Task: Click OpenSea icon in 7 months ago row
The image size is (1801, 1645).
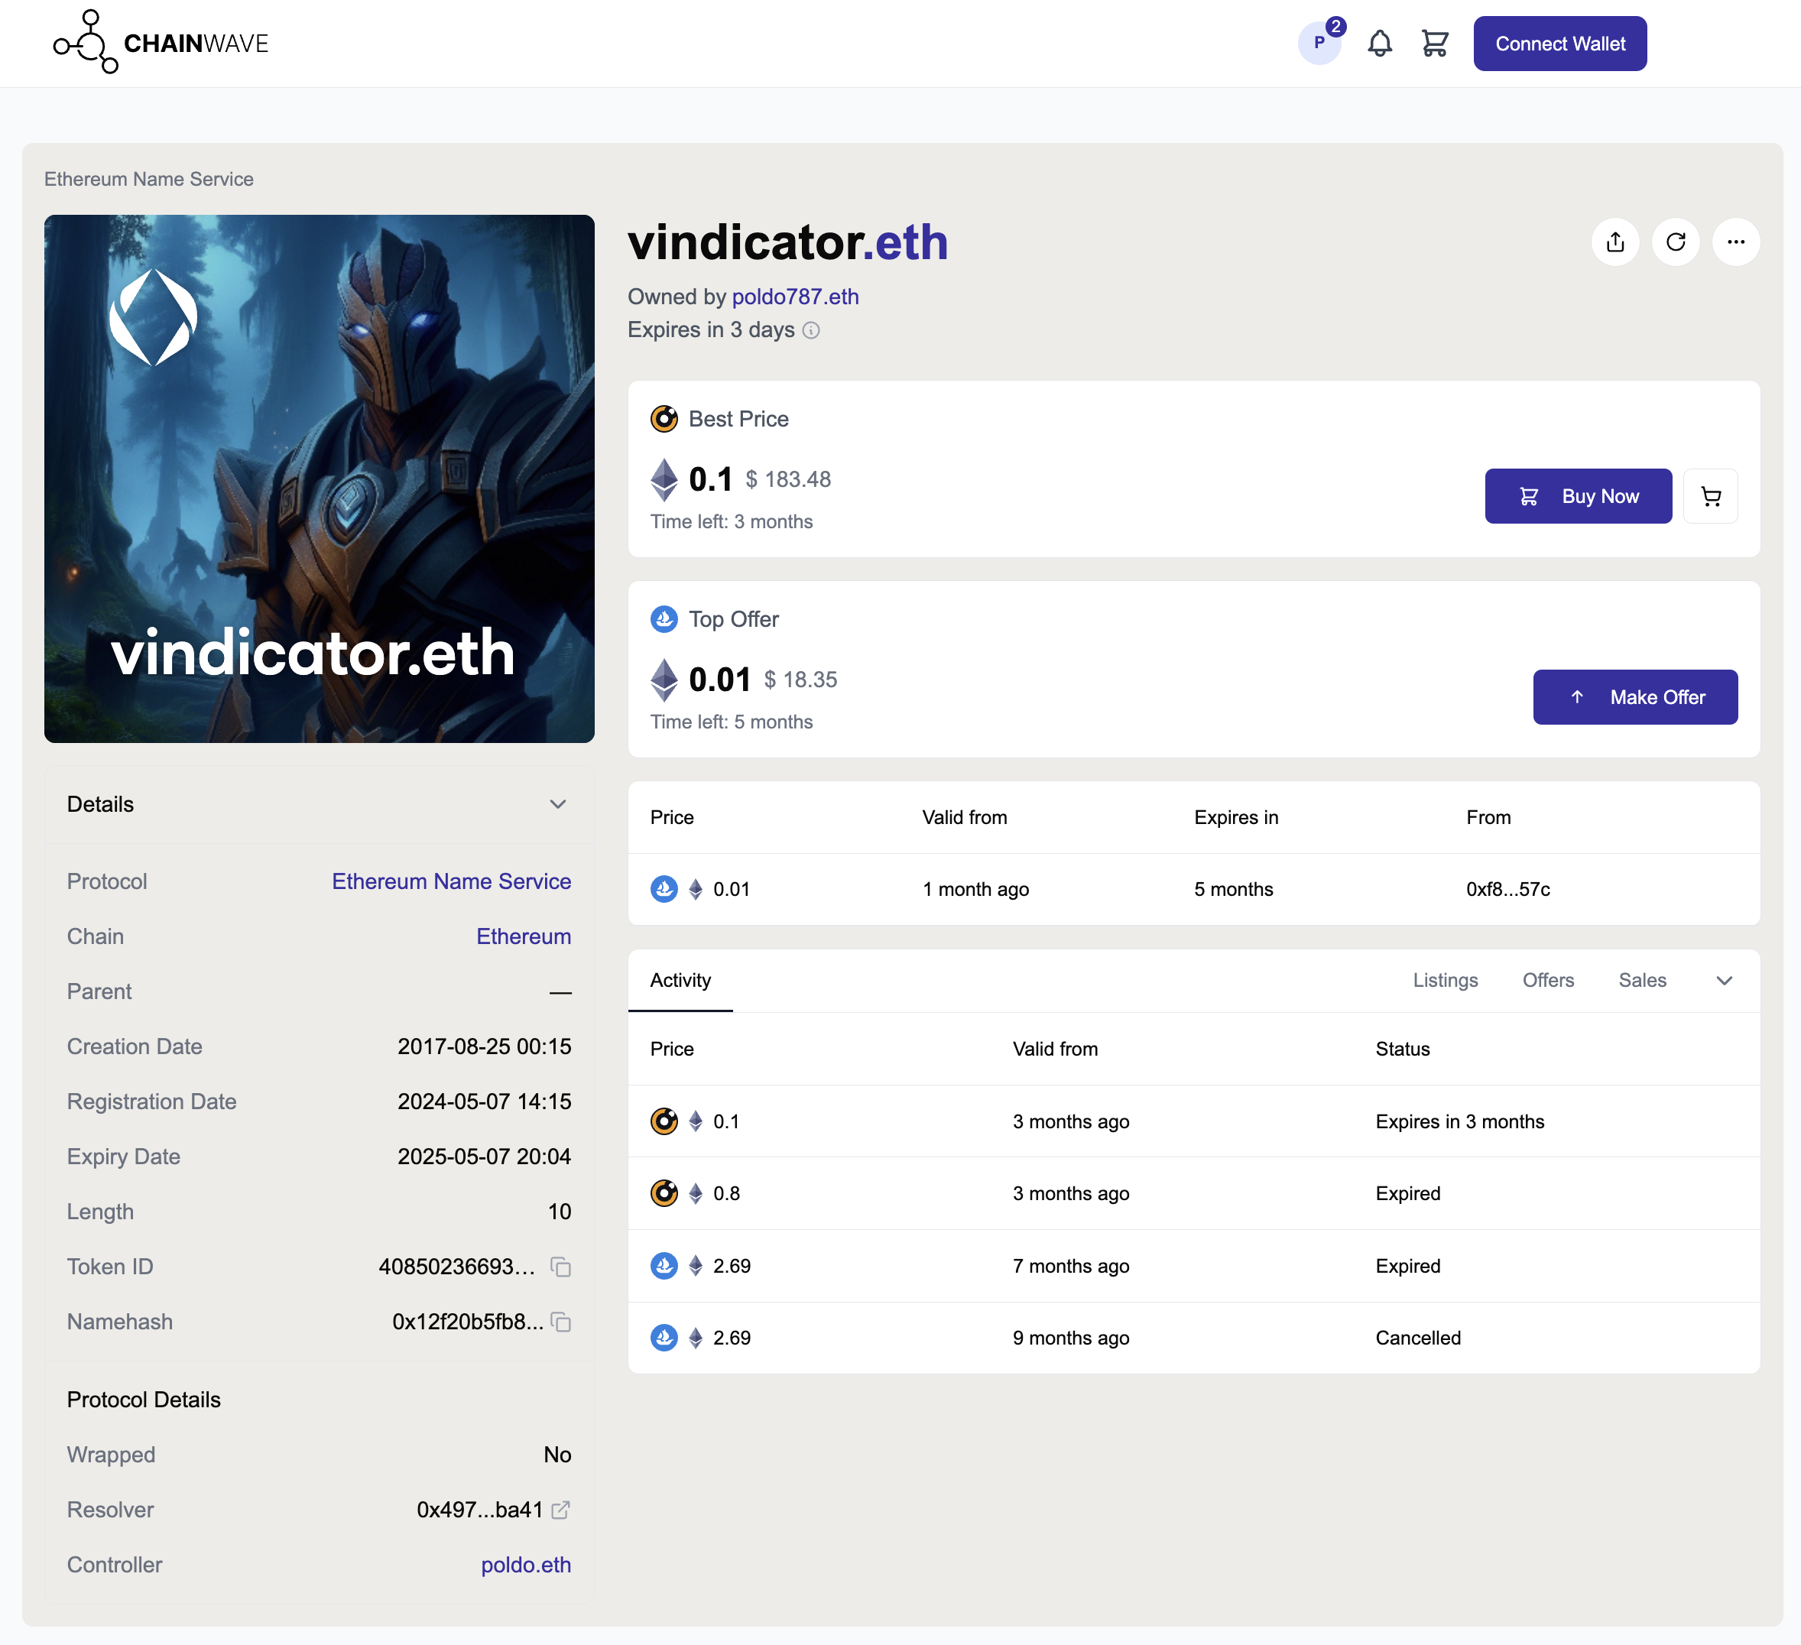Action: pos(664,1266)
